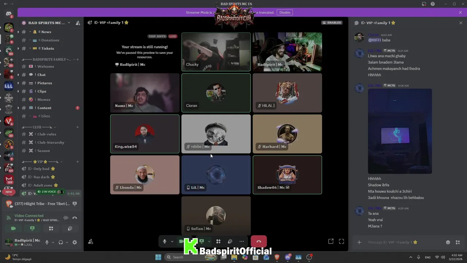Open Discord direct messages home icon
This screenshot has width=467, height=263.
click(x=9, y=14)
